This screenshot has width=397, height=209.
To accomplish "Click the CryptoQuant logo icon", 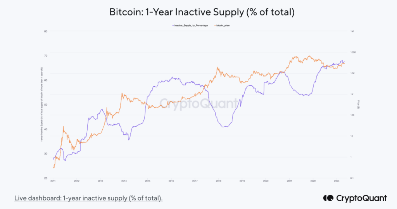I will [328, 198].
